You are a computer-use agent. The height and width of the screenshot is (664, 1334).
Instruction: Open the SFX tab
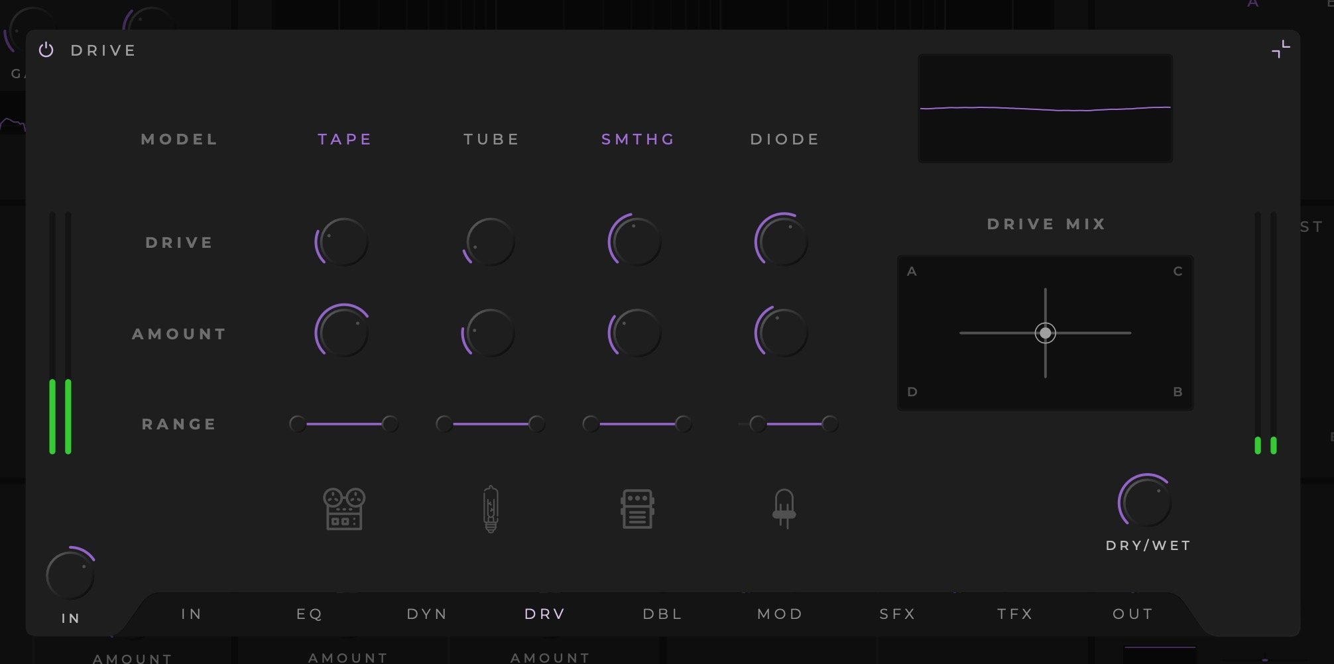[x=898, y=614]
